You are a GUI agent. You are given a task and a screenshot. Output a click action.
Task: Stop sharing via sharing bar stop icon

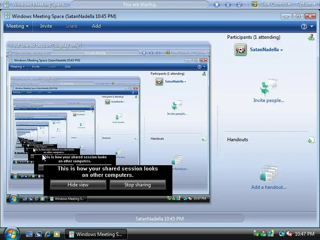point(216,4)
